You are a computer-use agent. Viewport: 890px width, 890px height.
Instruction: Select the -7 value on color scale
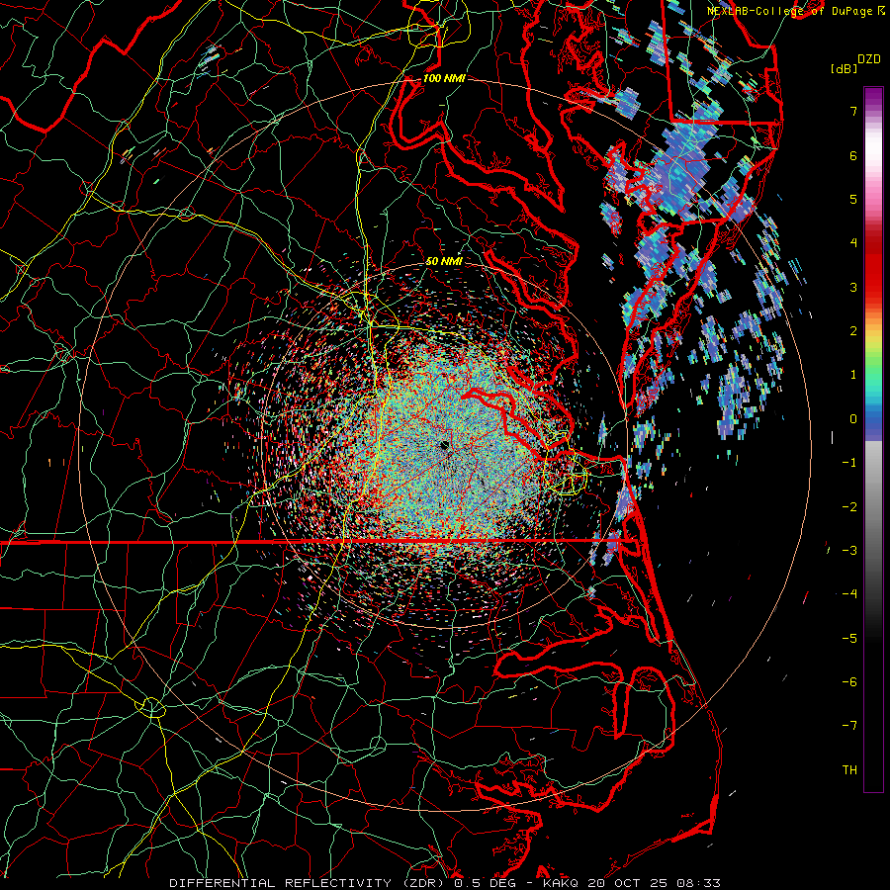[x=849, y=726]
